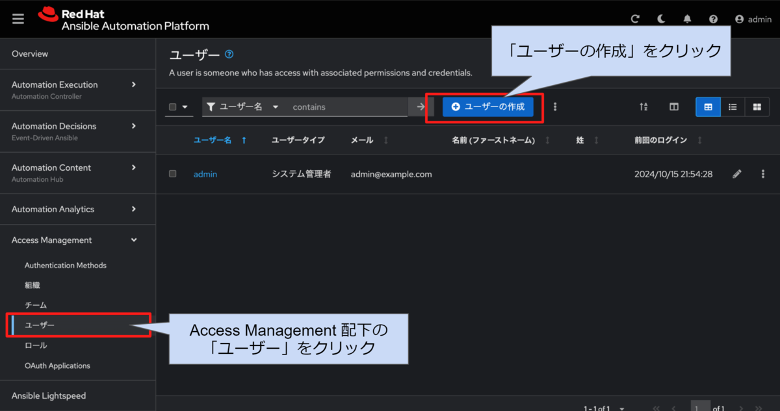Open the header help question icon
Image resolution: width=780 pixels, height=411 pixels.
713,19
